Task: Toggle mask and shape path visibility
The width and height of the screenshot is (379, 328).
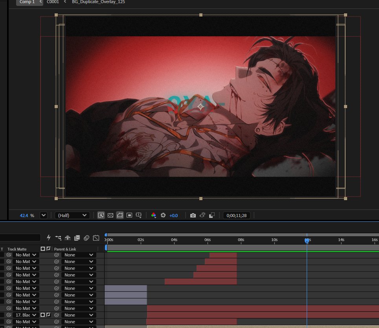Action: coord(120,215)
